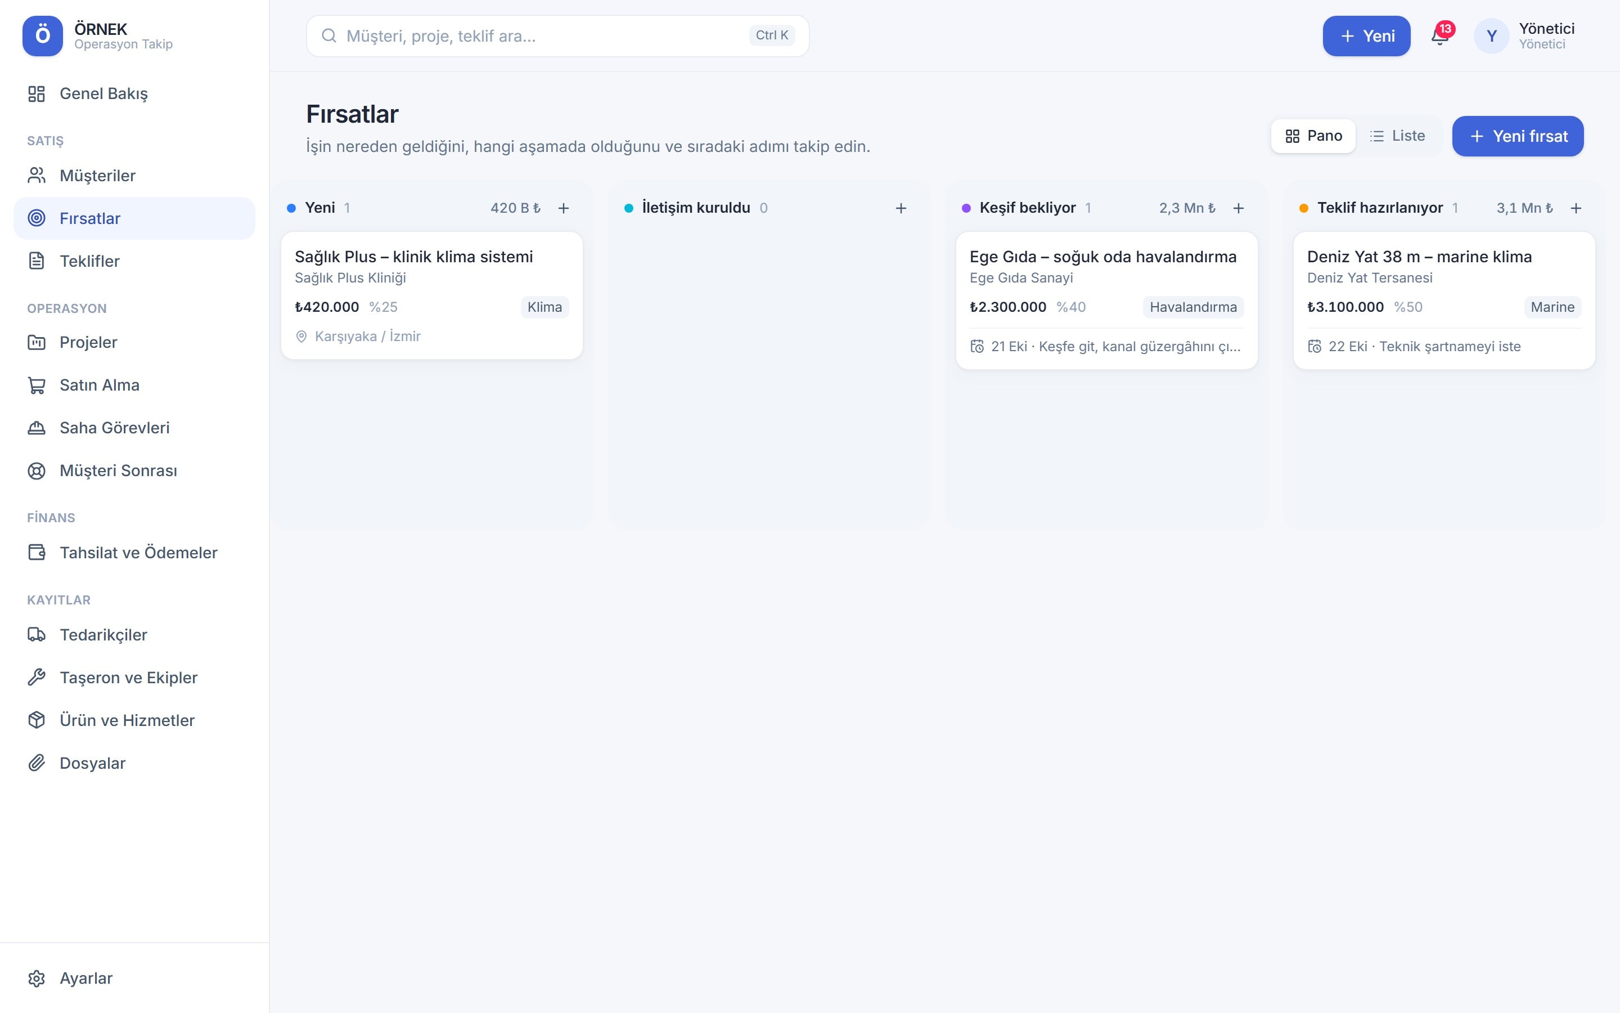Open notifications bell with 13 badge
This screenshot has height=1013, width=1620.
click(x=1440, y=35)
